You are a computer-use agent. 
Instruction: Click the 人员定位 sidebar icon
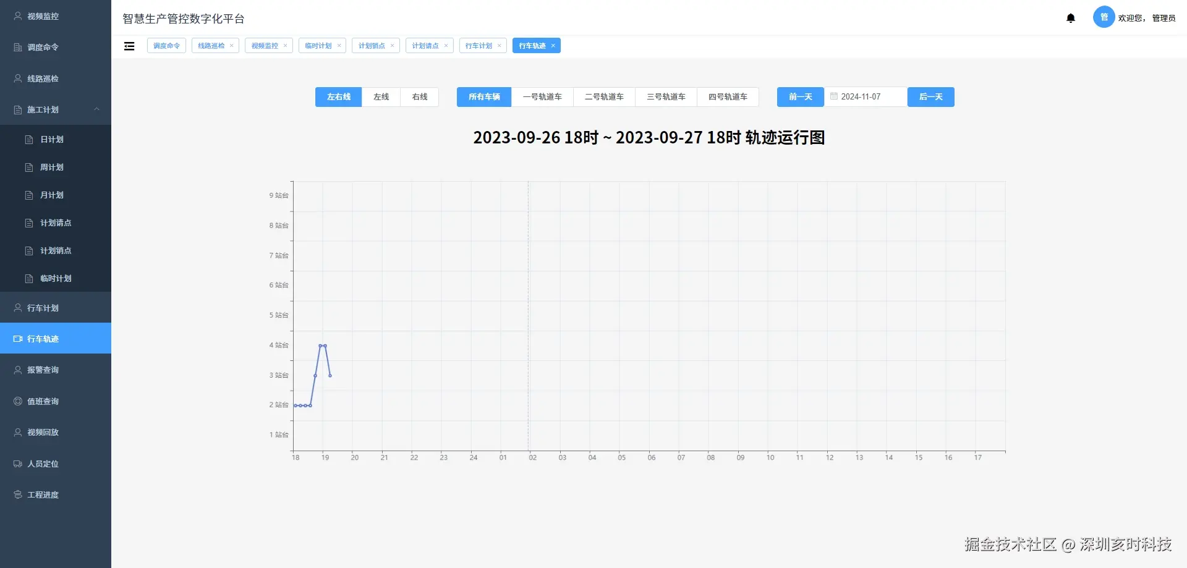pos(18,464)
